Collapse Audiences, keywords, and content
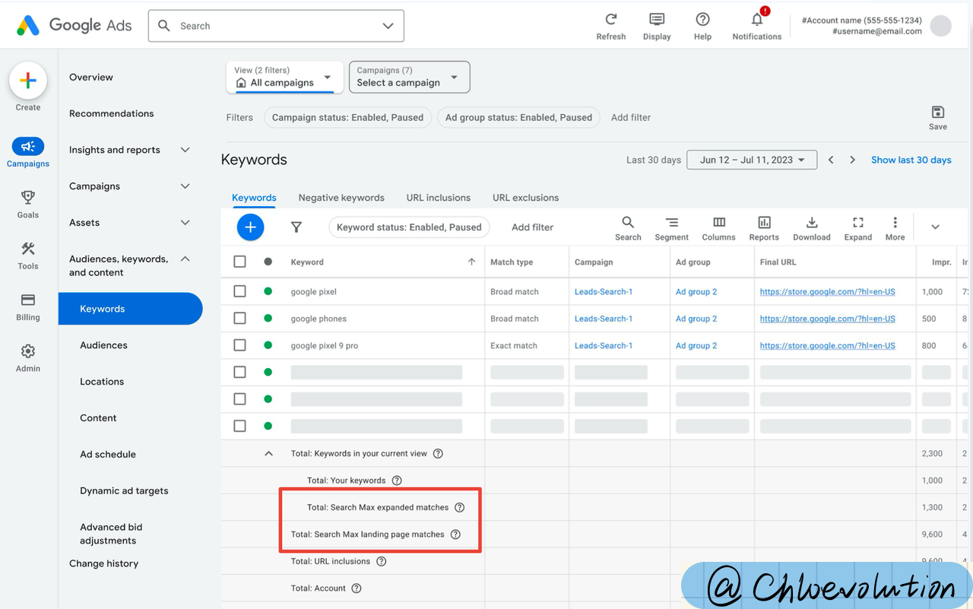This screenshot has width=973, height=609. [185, 259]
